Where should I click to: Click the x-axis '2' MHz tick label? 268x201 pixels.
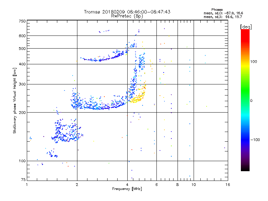point(77,185)
